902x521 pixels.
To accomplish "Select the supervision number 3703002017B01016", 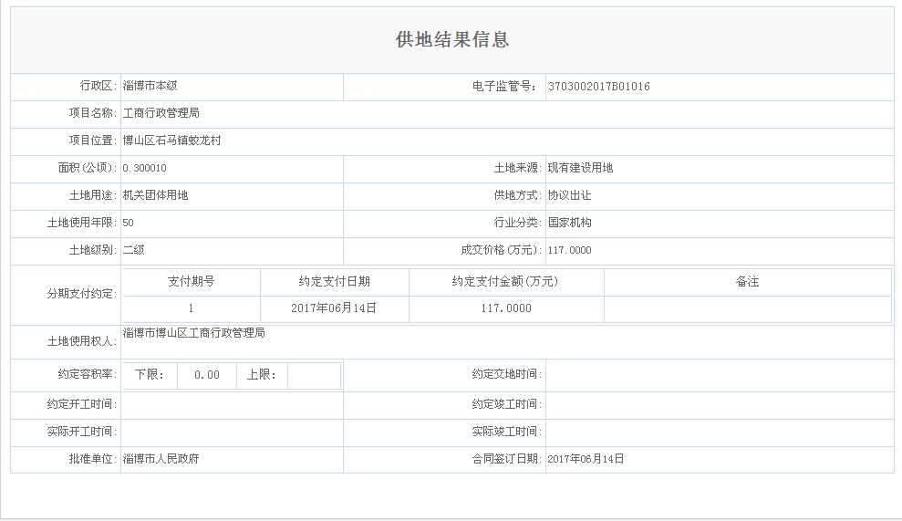I will 599,87.
